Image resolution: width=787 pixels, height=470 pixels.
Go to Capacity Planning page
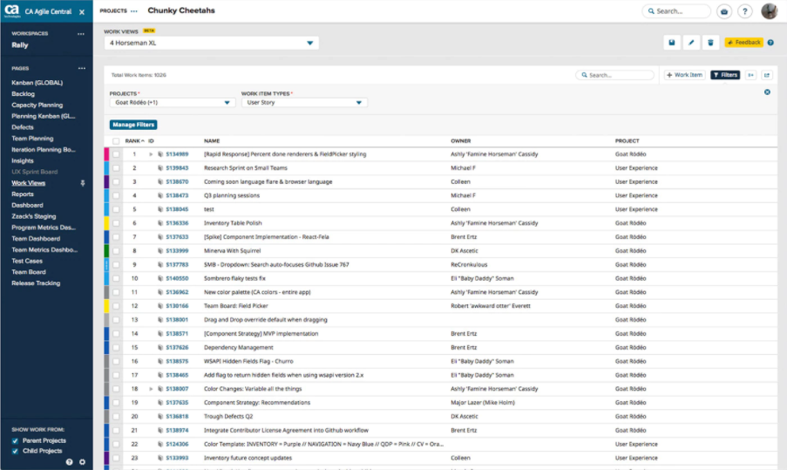[x=37, y=105]
